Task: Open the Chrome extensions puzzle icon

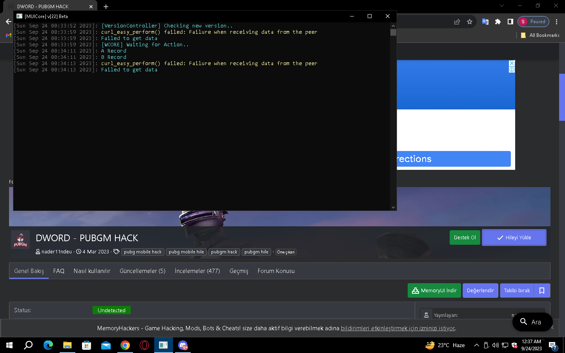Action: click(x=498, y=22)
